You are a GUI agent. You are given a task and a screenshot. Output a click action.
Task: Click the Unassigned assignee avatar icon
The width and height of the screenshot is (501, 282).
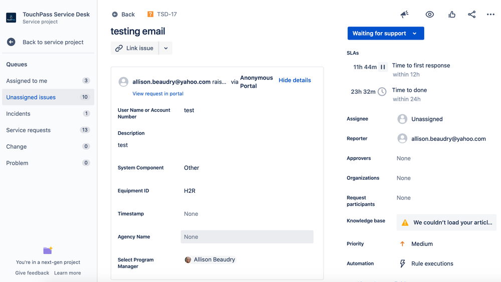pos(402,119)
